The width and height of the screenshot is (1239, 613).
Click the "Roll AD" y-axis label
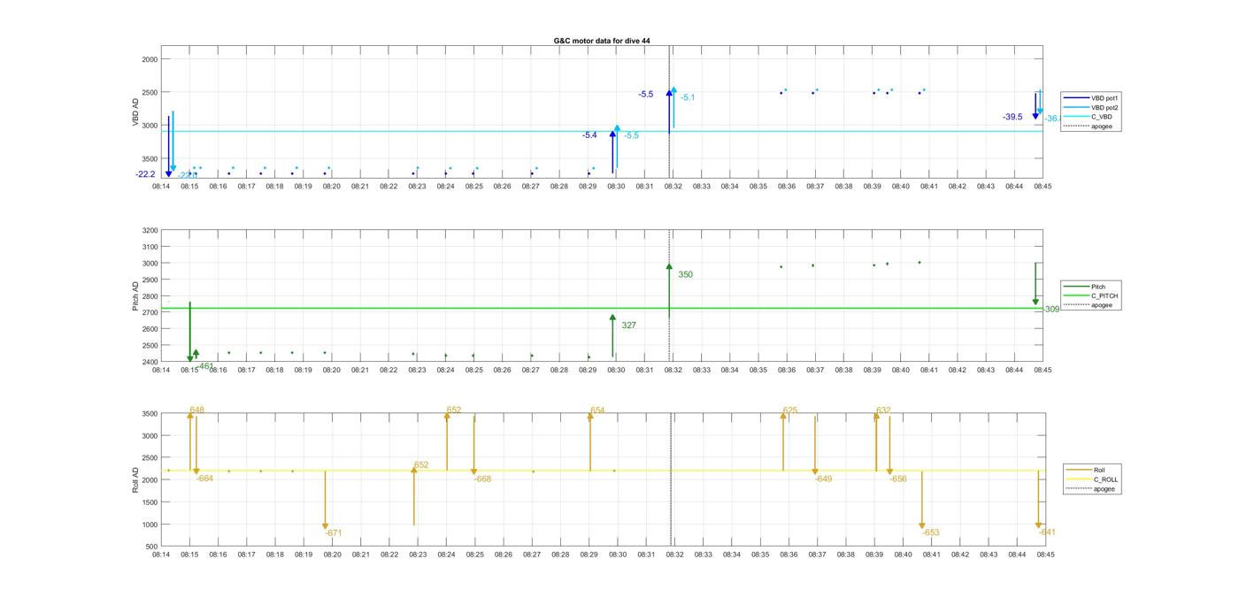point(136,479)
